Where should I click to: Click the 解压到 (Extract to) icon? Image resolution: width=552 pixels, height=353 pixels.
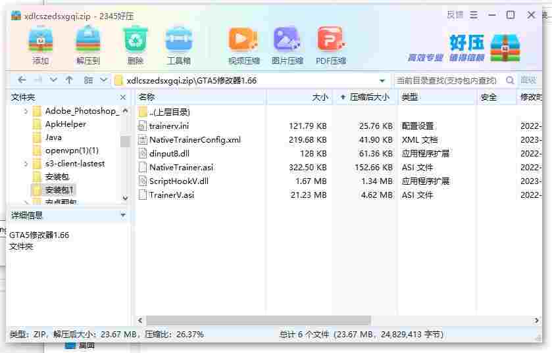(88, 46)
